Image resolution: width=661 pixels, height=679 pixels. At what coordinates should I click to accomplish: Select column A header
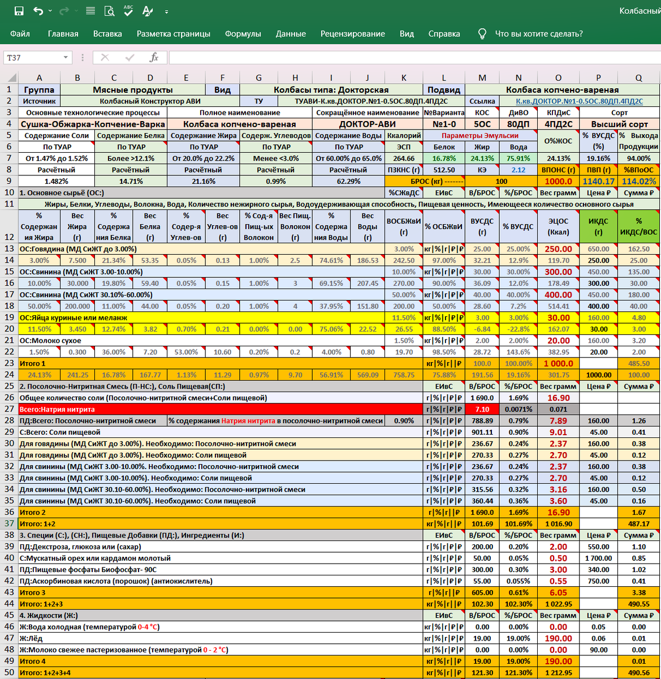click(x=39, y=78)
